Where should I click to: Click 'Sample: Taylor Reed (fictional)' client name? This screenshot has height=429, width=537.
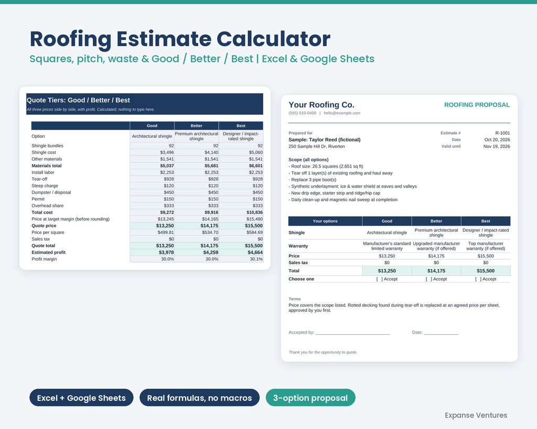coord(324,139)
